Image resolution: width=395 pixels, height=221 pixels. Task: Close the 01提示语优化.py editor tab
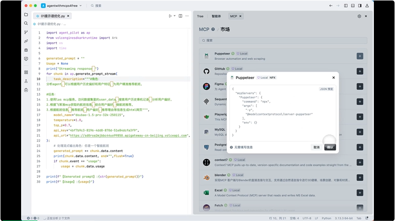[x=68, y=16]
